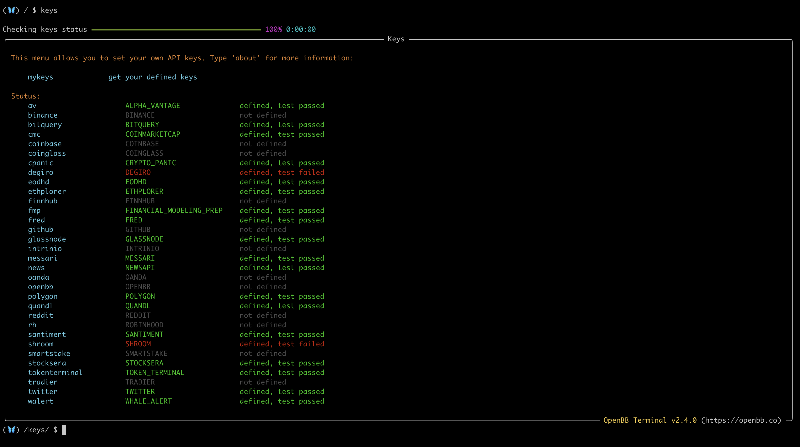Click the cursor block at the /keys/ prompt

pos(64,430)
